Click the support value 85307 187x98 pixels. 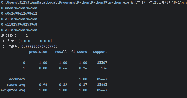tap(102, 63)
